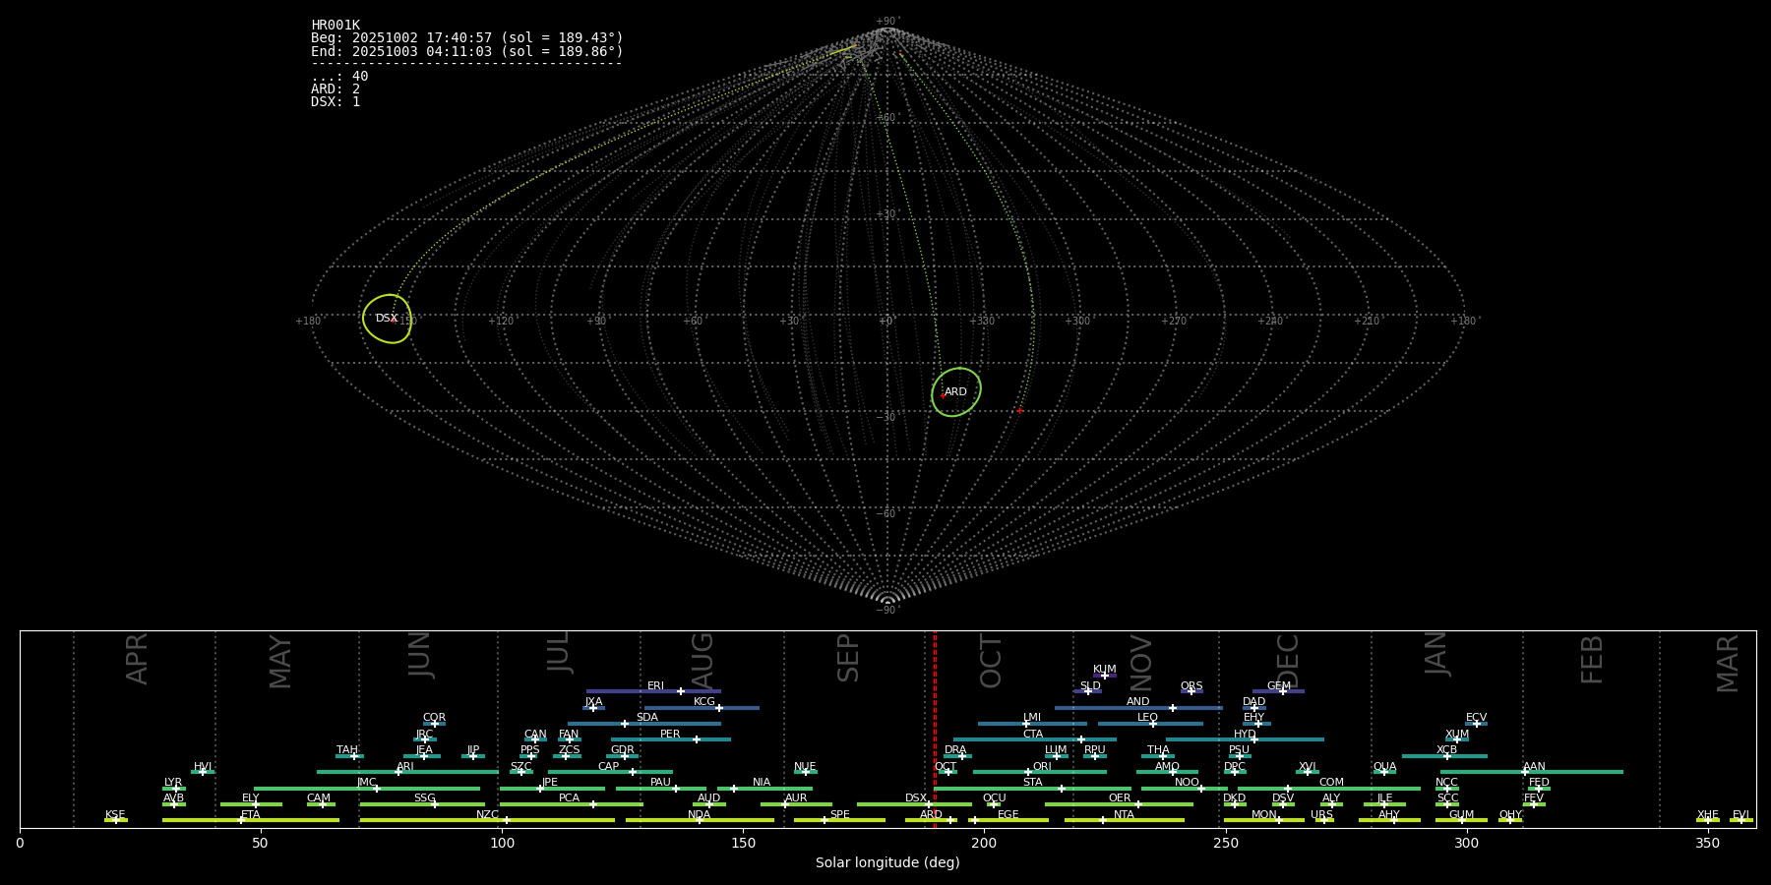Viewport: 1771px width, 885px height.
Task: Click the DSX radiant circle on the sky map
Action: pos(387,319)
